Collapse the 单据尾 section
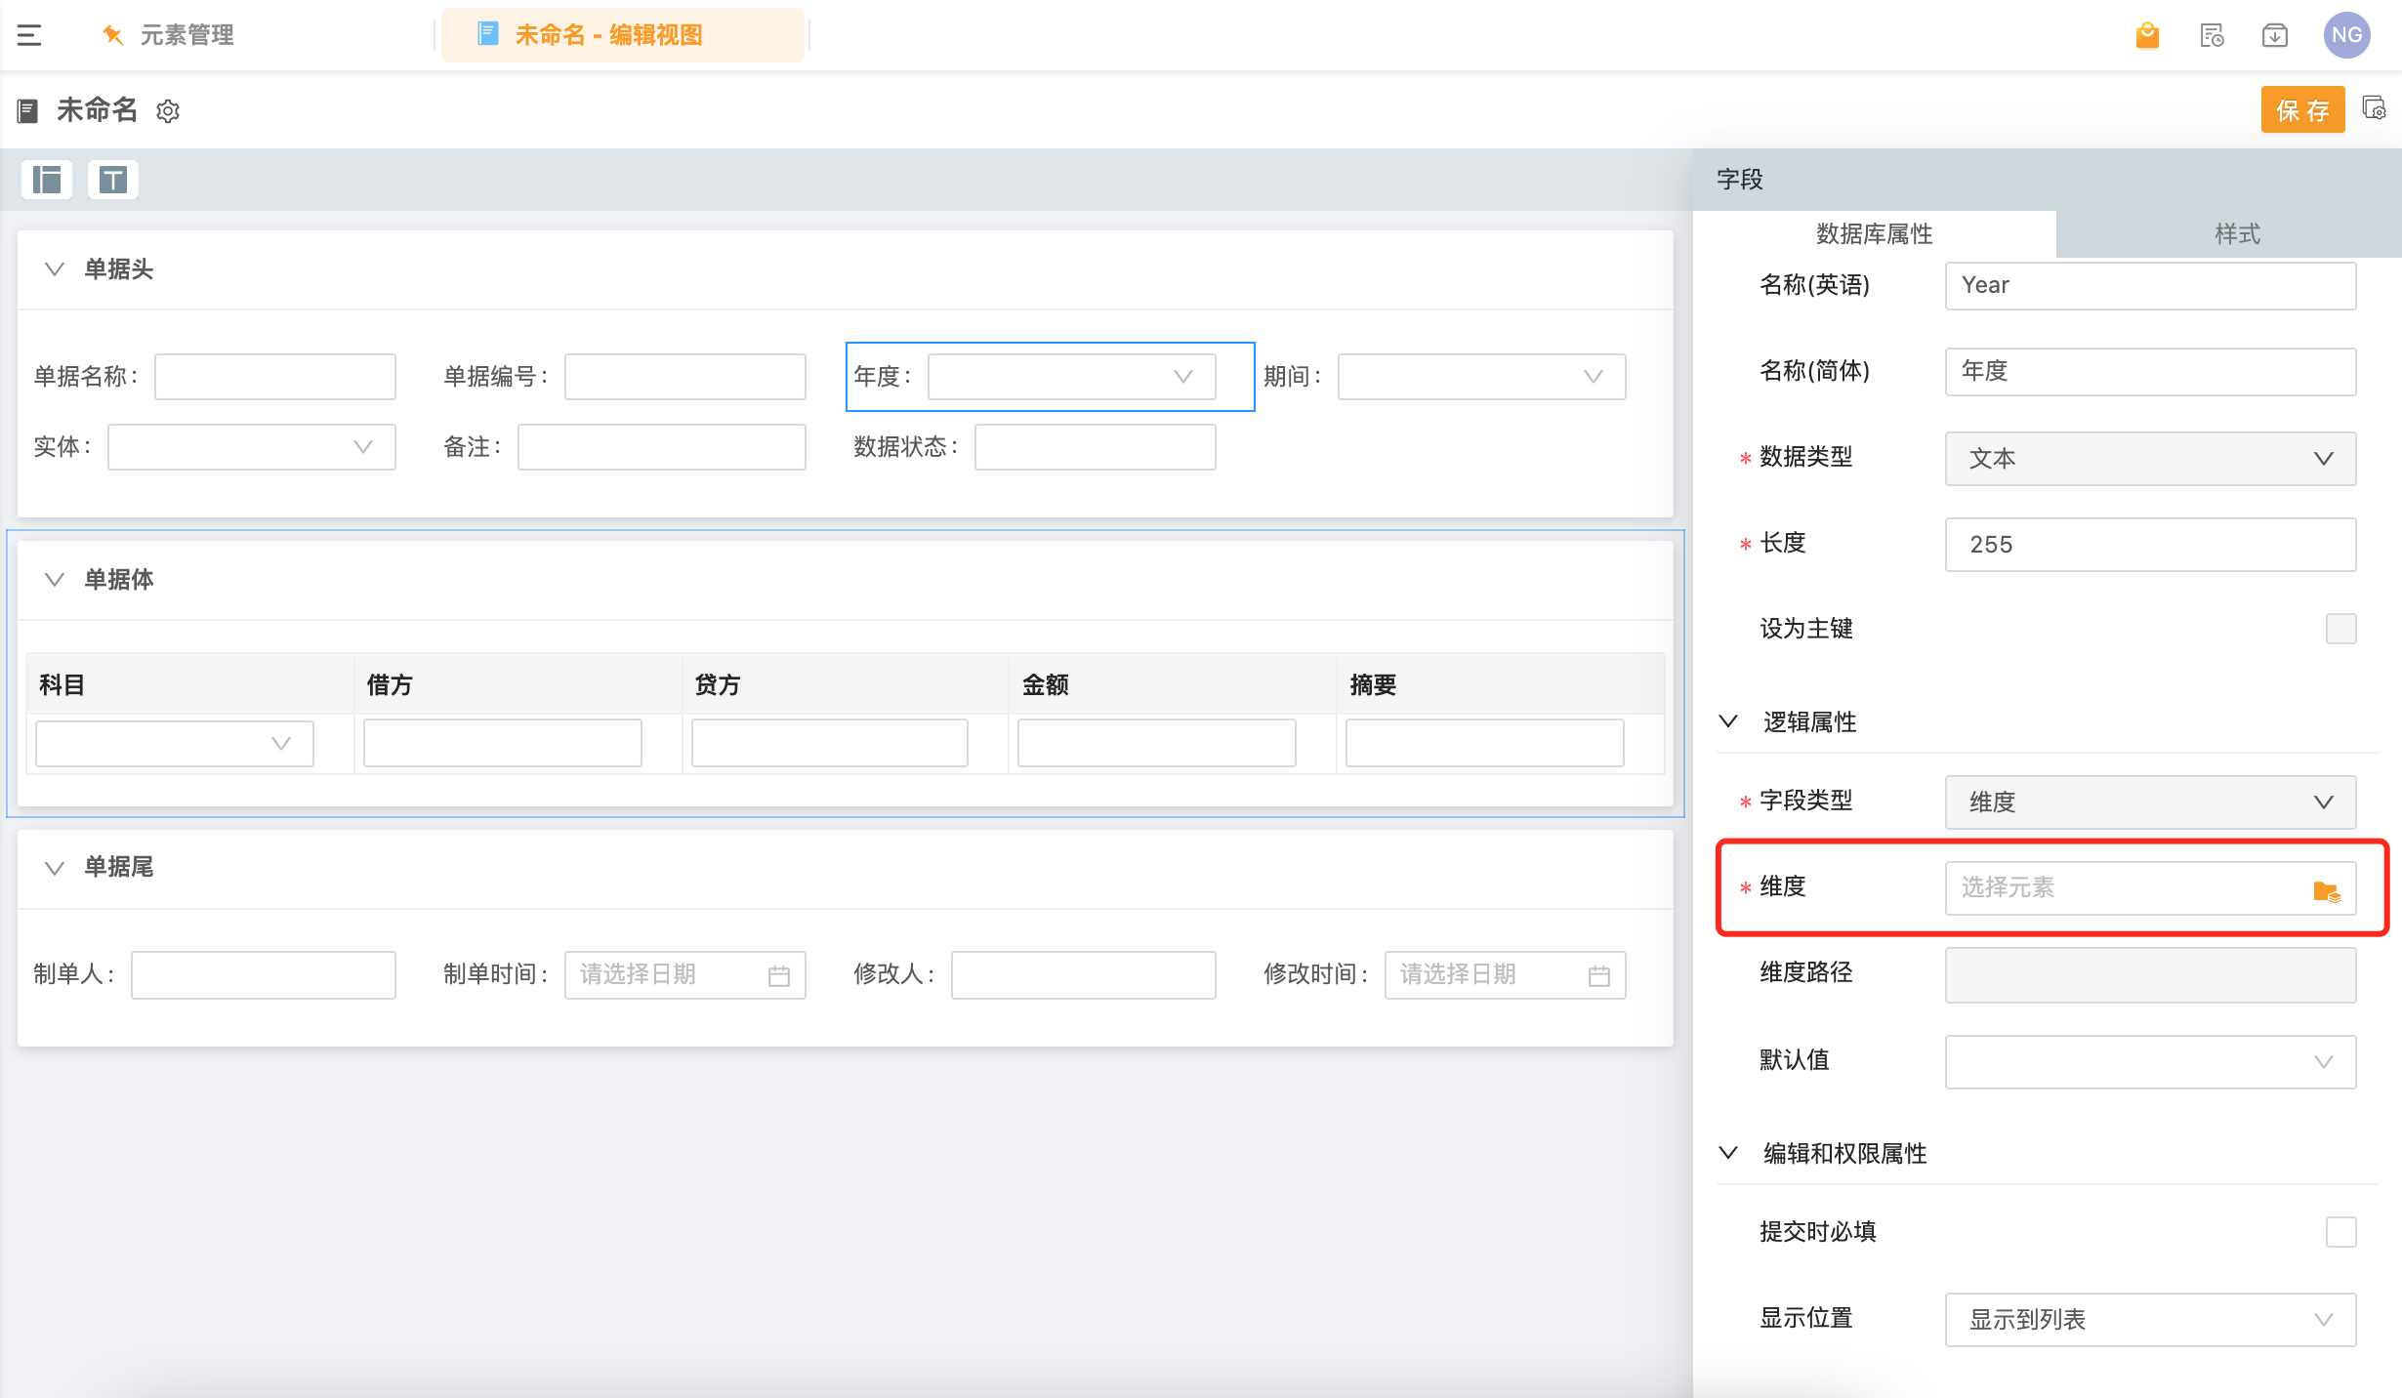This screenshot has height=1398, width=2402. point(55,867)
